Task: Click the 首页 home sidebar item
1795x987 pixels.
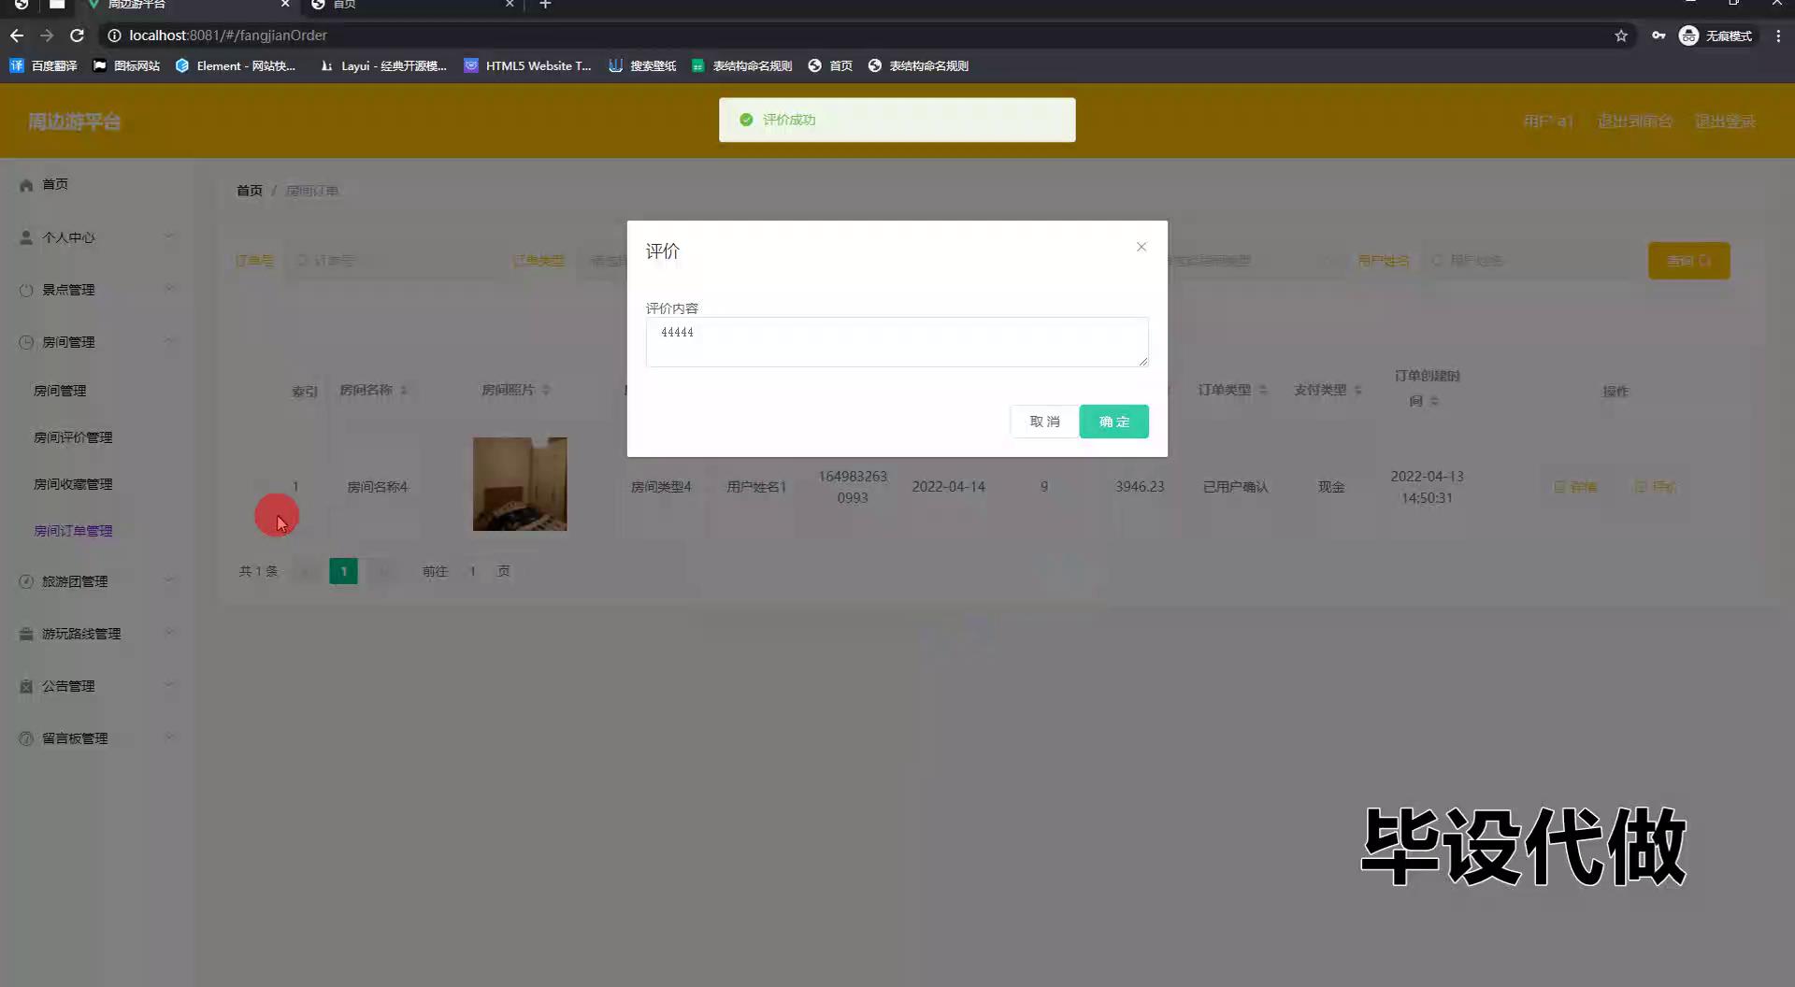Action: coord(55,184)
